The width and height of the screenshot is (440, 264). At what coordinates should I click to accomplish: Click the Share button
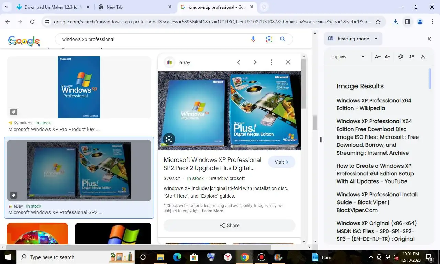pos(229,225)
